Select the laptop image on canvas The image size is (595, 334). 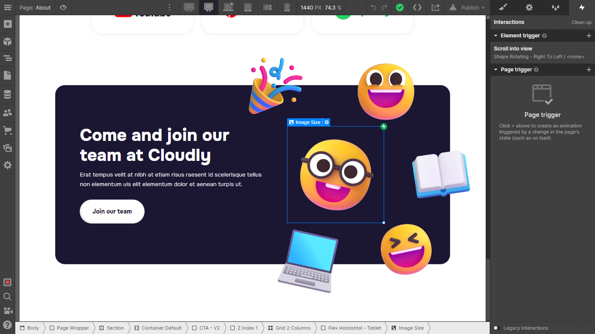pos(308,261)
